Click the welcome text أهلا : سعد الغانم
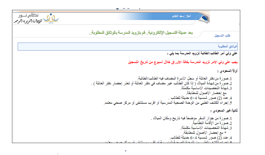 tap(181, 16)
